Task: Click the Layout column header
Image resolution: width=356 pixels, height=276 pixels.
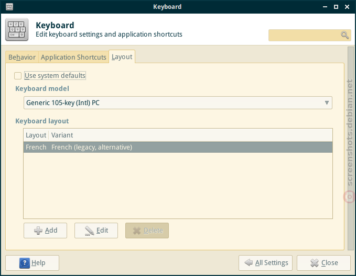Action: 36,135
